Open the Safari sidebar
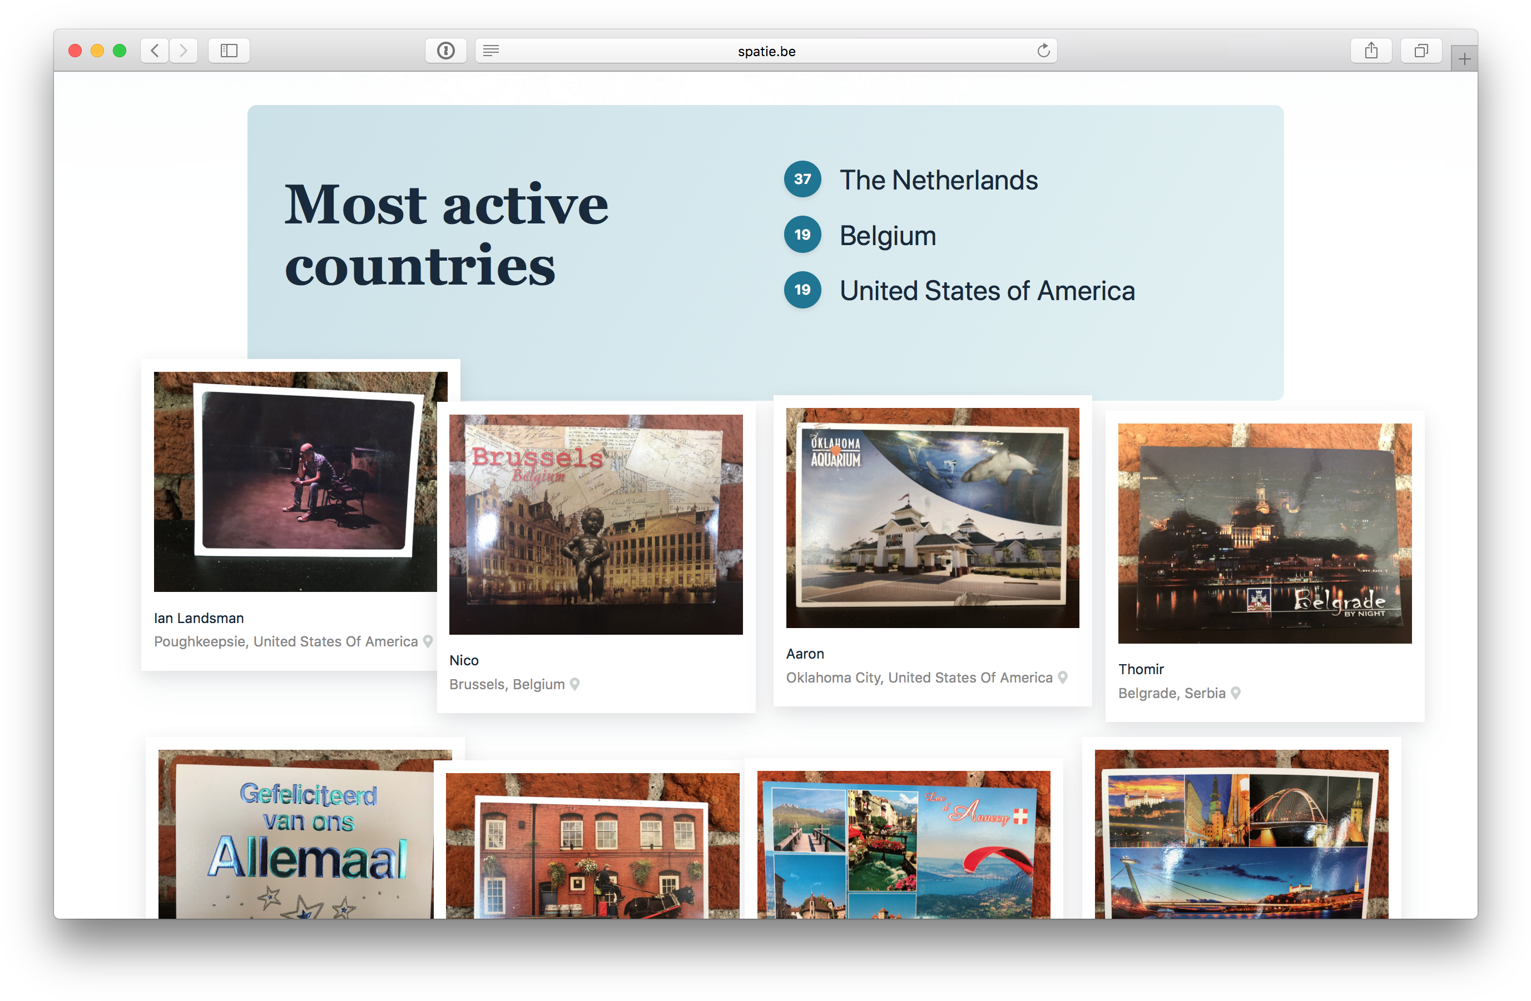The height and width of the screenshot is (1001, 1531). coord(229,51)
